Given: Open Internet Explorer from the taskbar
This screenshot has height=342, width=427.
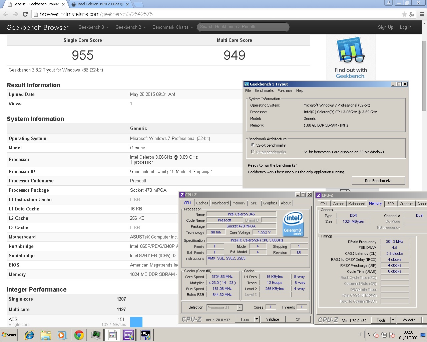Looking at the screenshot, I should click(x=29, y=335).
